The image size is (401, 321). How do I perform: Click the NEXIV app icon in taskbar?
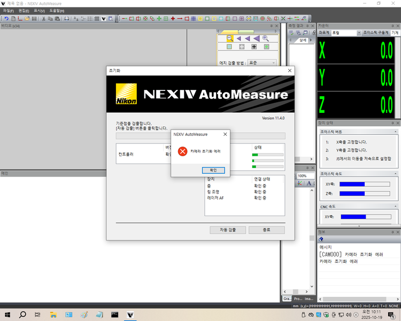(130, 315)
